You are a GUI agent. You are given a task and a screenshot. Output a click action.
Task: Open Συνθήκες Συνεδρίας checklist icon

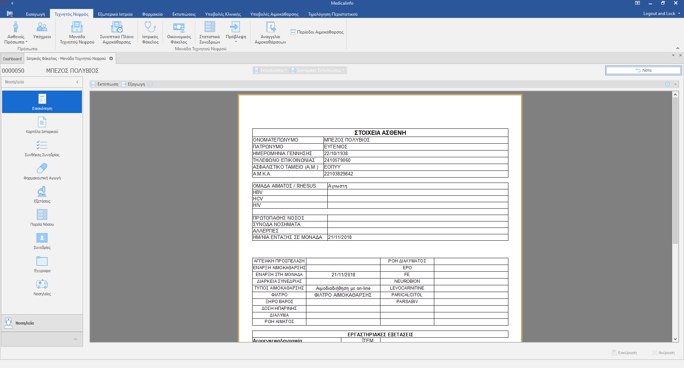(x=42, y=145)
